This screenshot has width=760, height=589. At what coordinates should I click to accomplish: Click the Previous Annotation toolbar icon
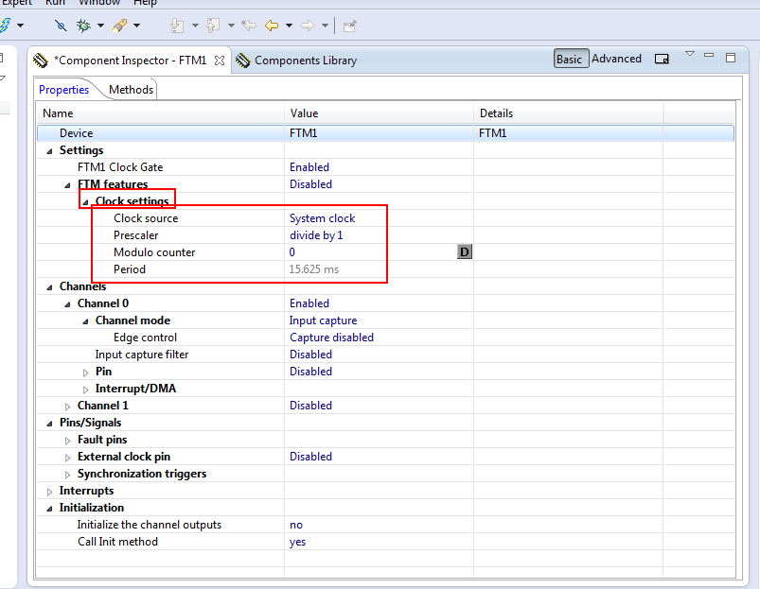pyautogui.click(x=213, y=26)
